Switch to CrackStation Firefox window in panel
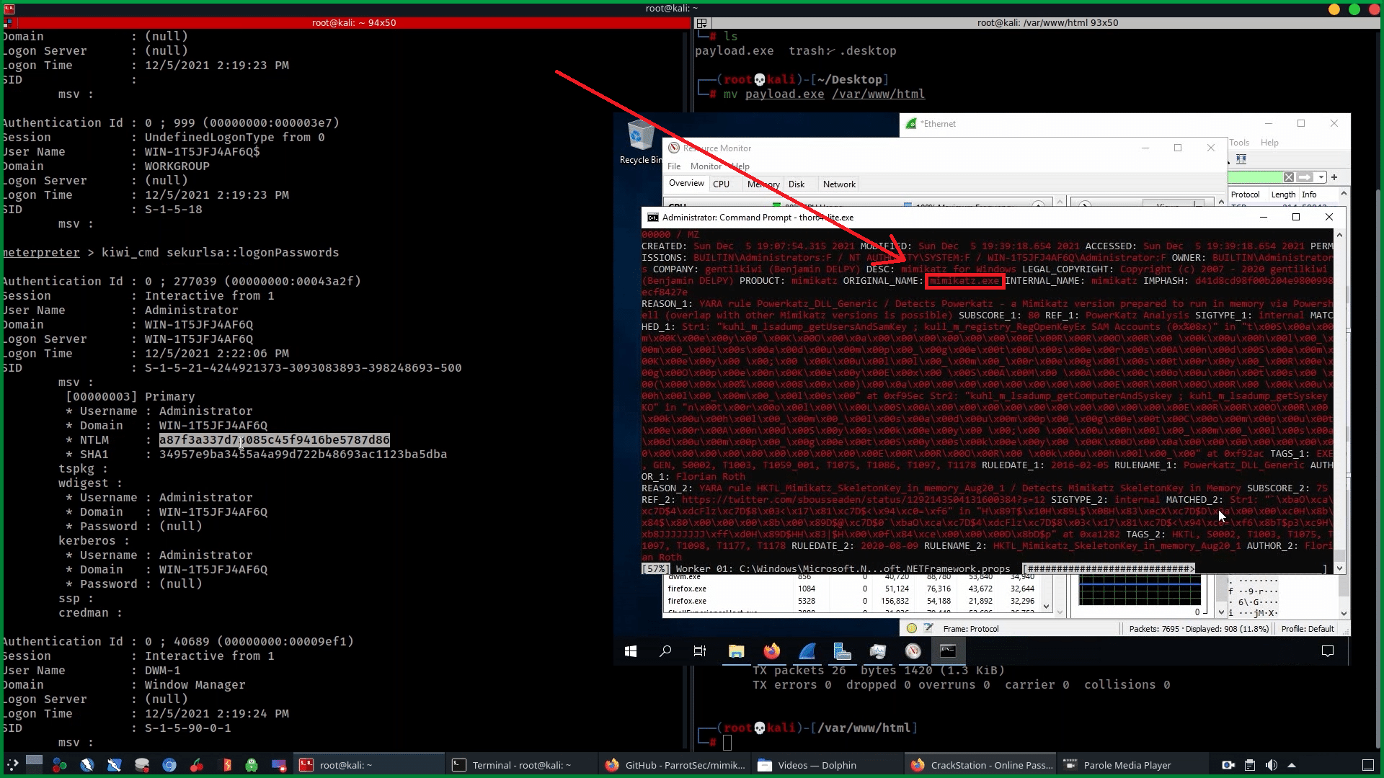The height and width of the screenshot is (778, 1384). [982, 765]
